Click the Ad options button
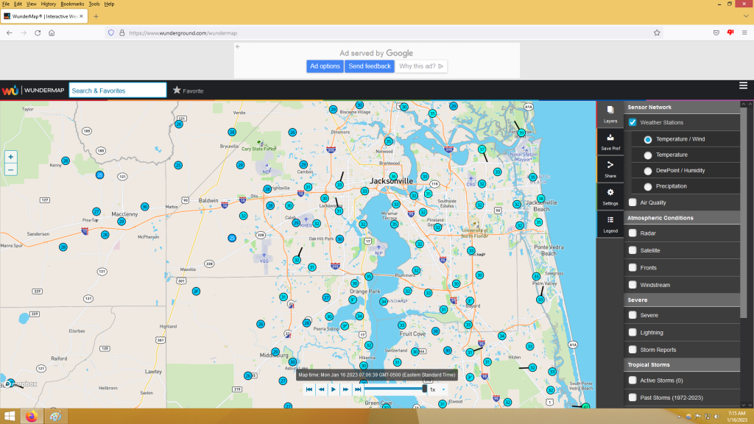The image size is (754, 424). point(325,66)
